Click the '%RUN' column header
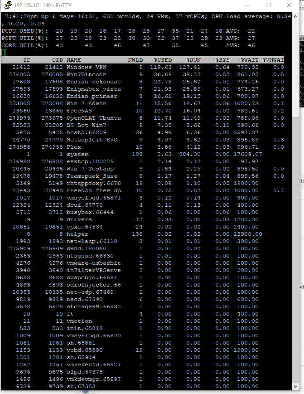 193,60
